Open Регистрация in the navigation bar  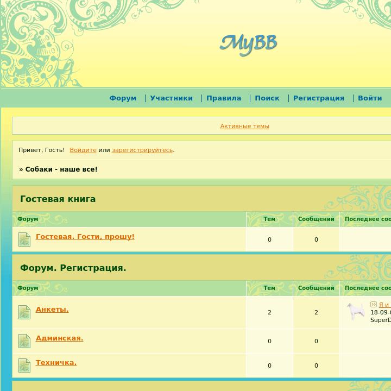tap(319, 98)
